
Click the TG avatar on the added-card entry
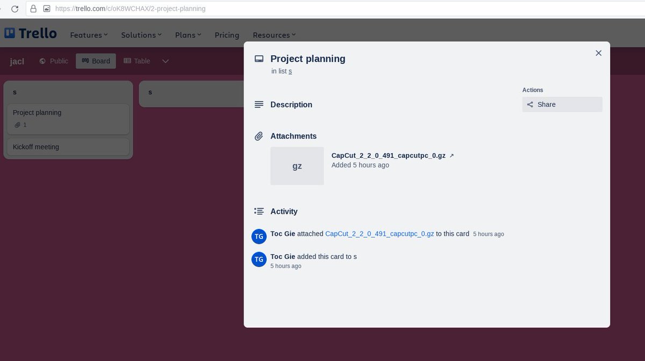(259, 259)
